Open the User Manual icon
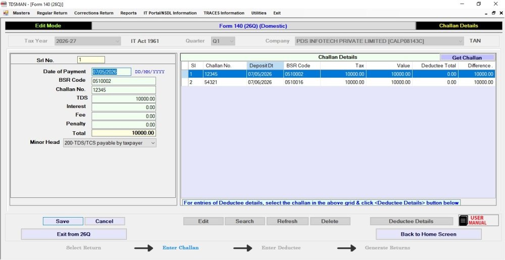 click(x=478, y=221)
